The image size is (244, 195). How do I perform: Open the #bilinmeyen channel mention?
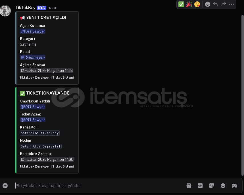(33, 57)
